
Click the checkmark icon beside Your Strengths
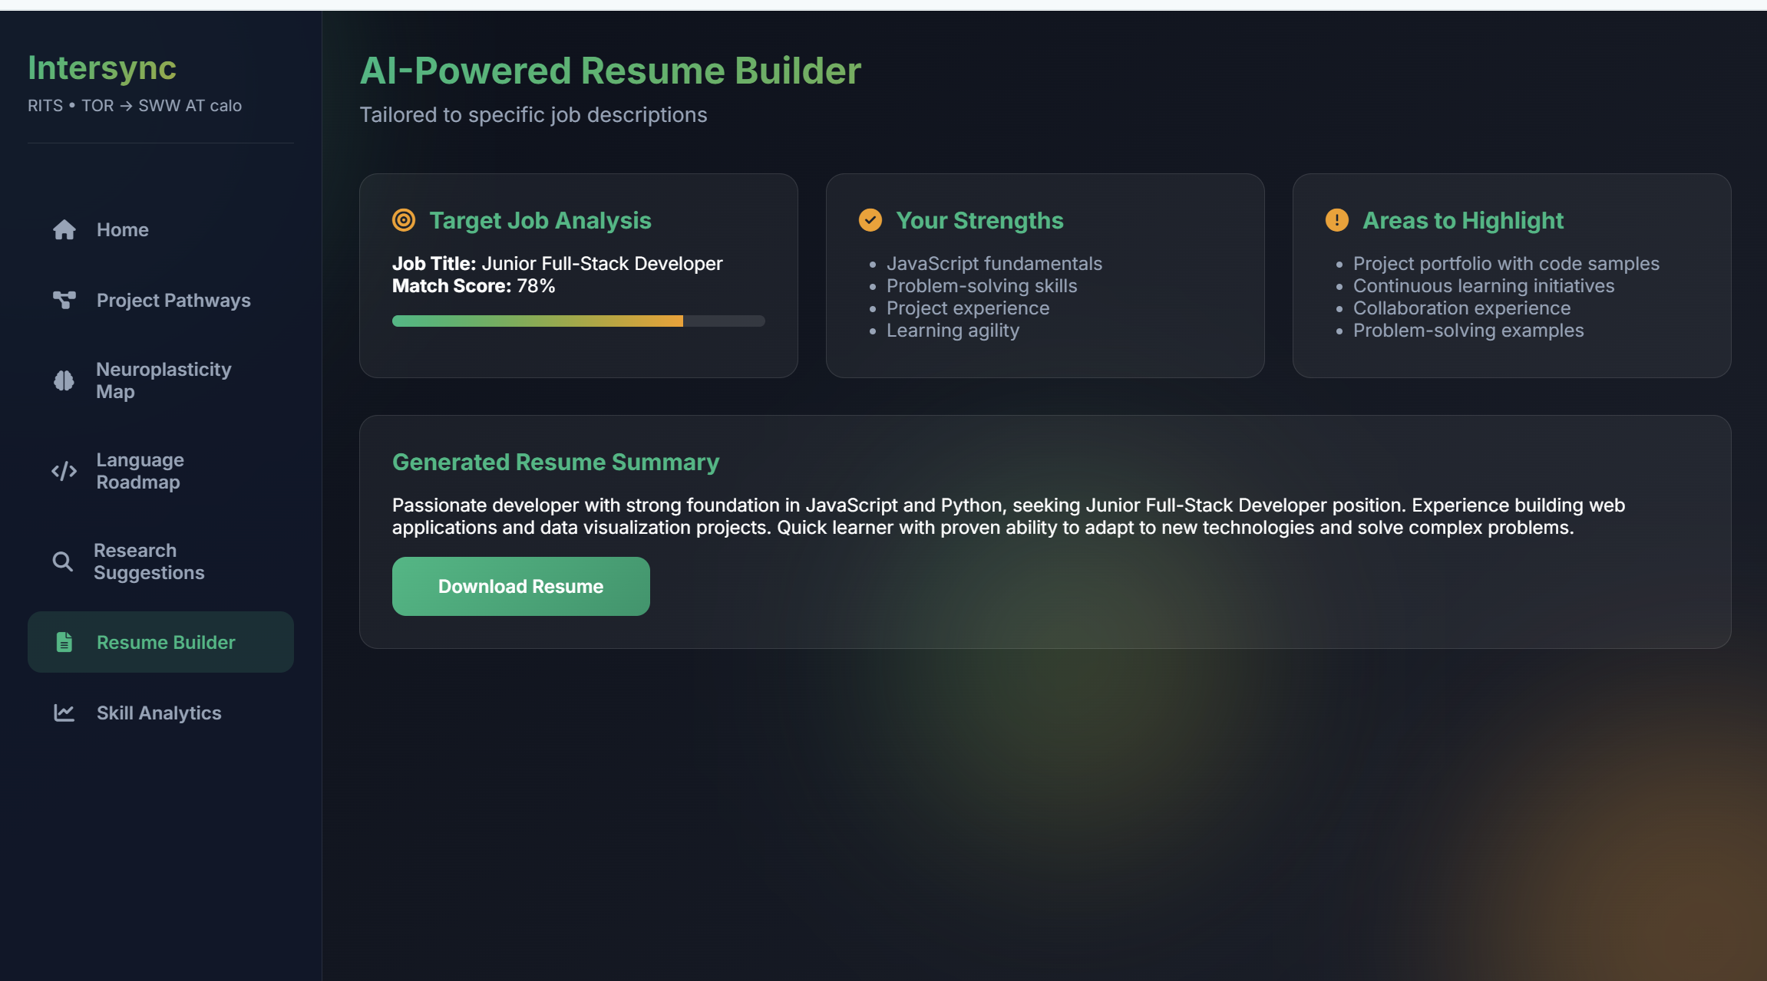(870, 220)
